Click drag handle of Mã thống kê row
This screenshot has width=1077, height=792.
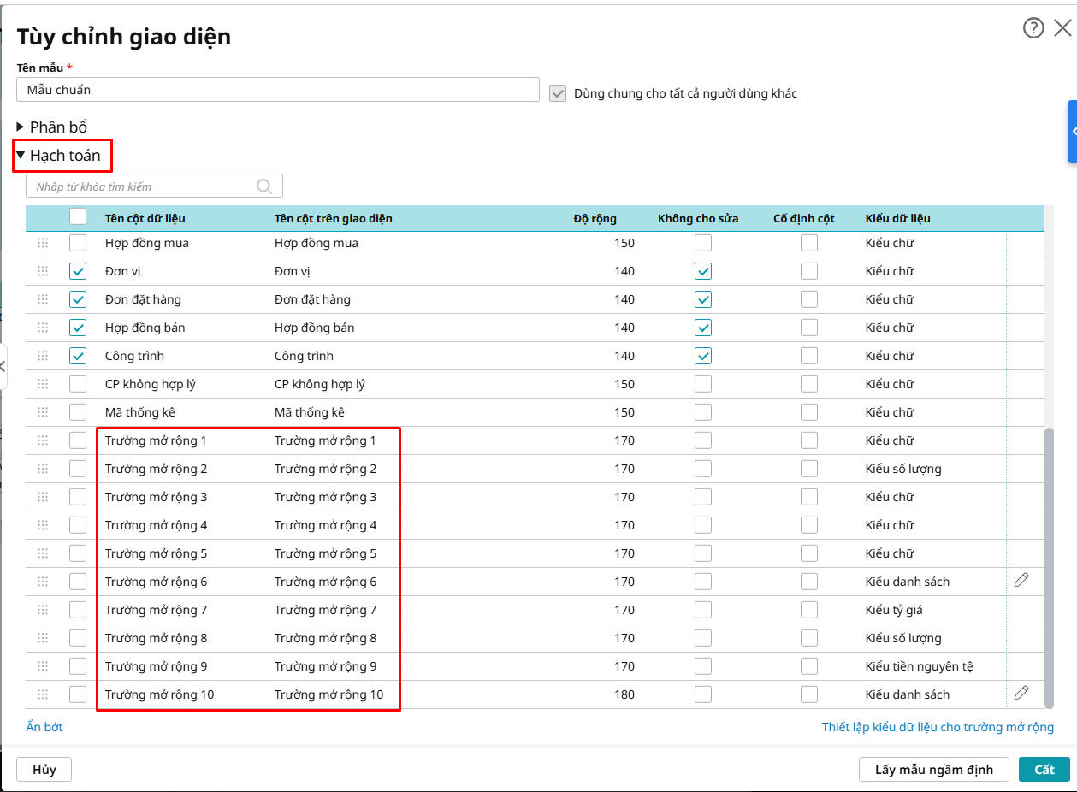click(43, 412)
